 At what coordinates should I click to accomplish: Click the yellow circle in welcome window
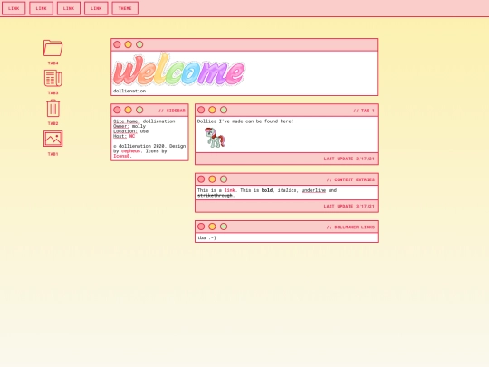click(129, 44)
